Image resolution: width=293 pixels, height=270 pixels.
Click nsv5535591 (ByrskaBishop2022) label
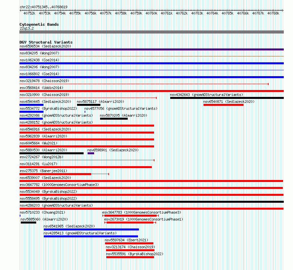[135, 254]
